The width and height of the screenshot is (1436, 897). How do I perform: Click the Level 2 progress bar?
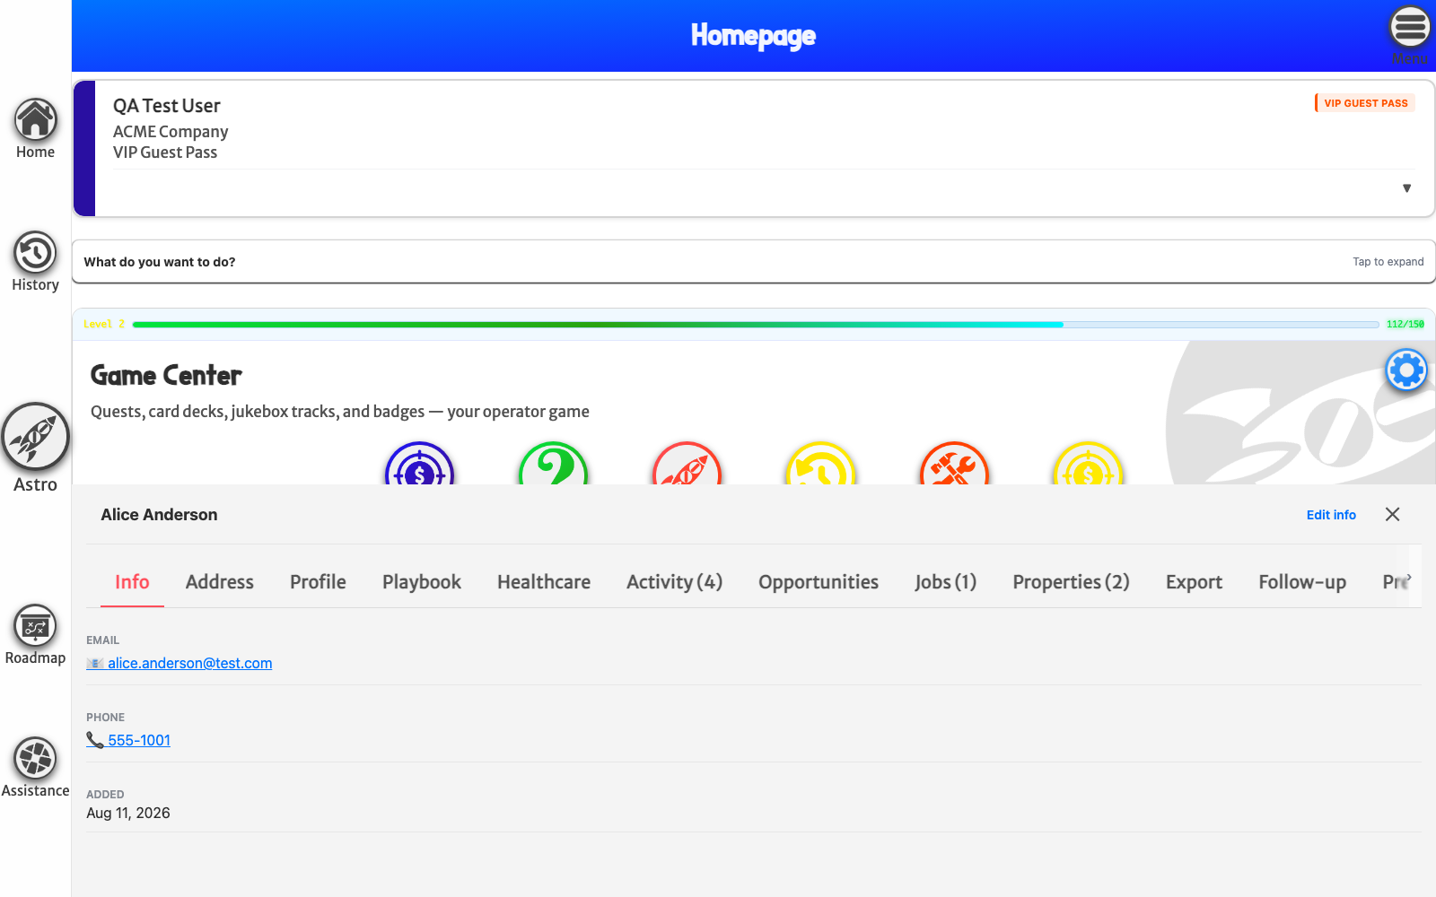click(756, 325)
